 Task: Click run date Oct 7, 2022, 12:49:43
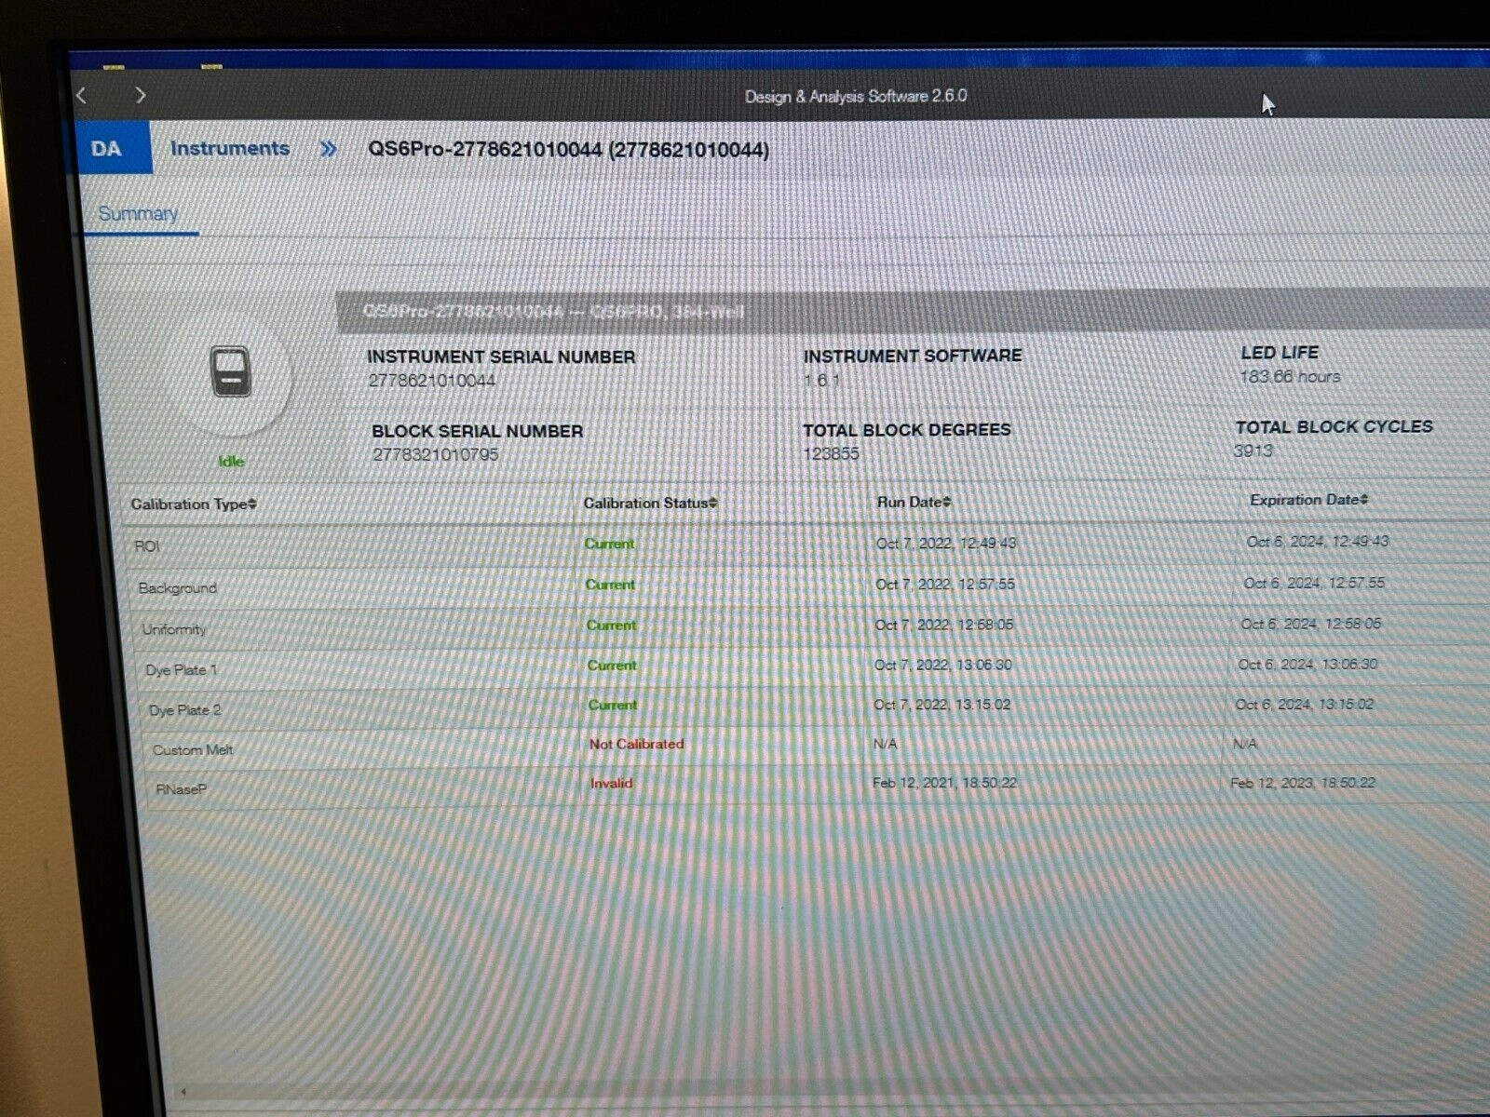click(x=945, y=543)
